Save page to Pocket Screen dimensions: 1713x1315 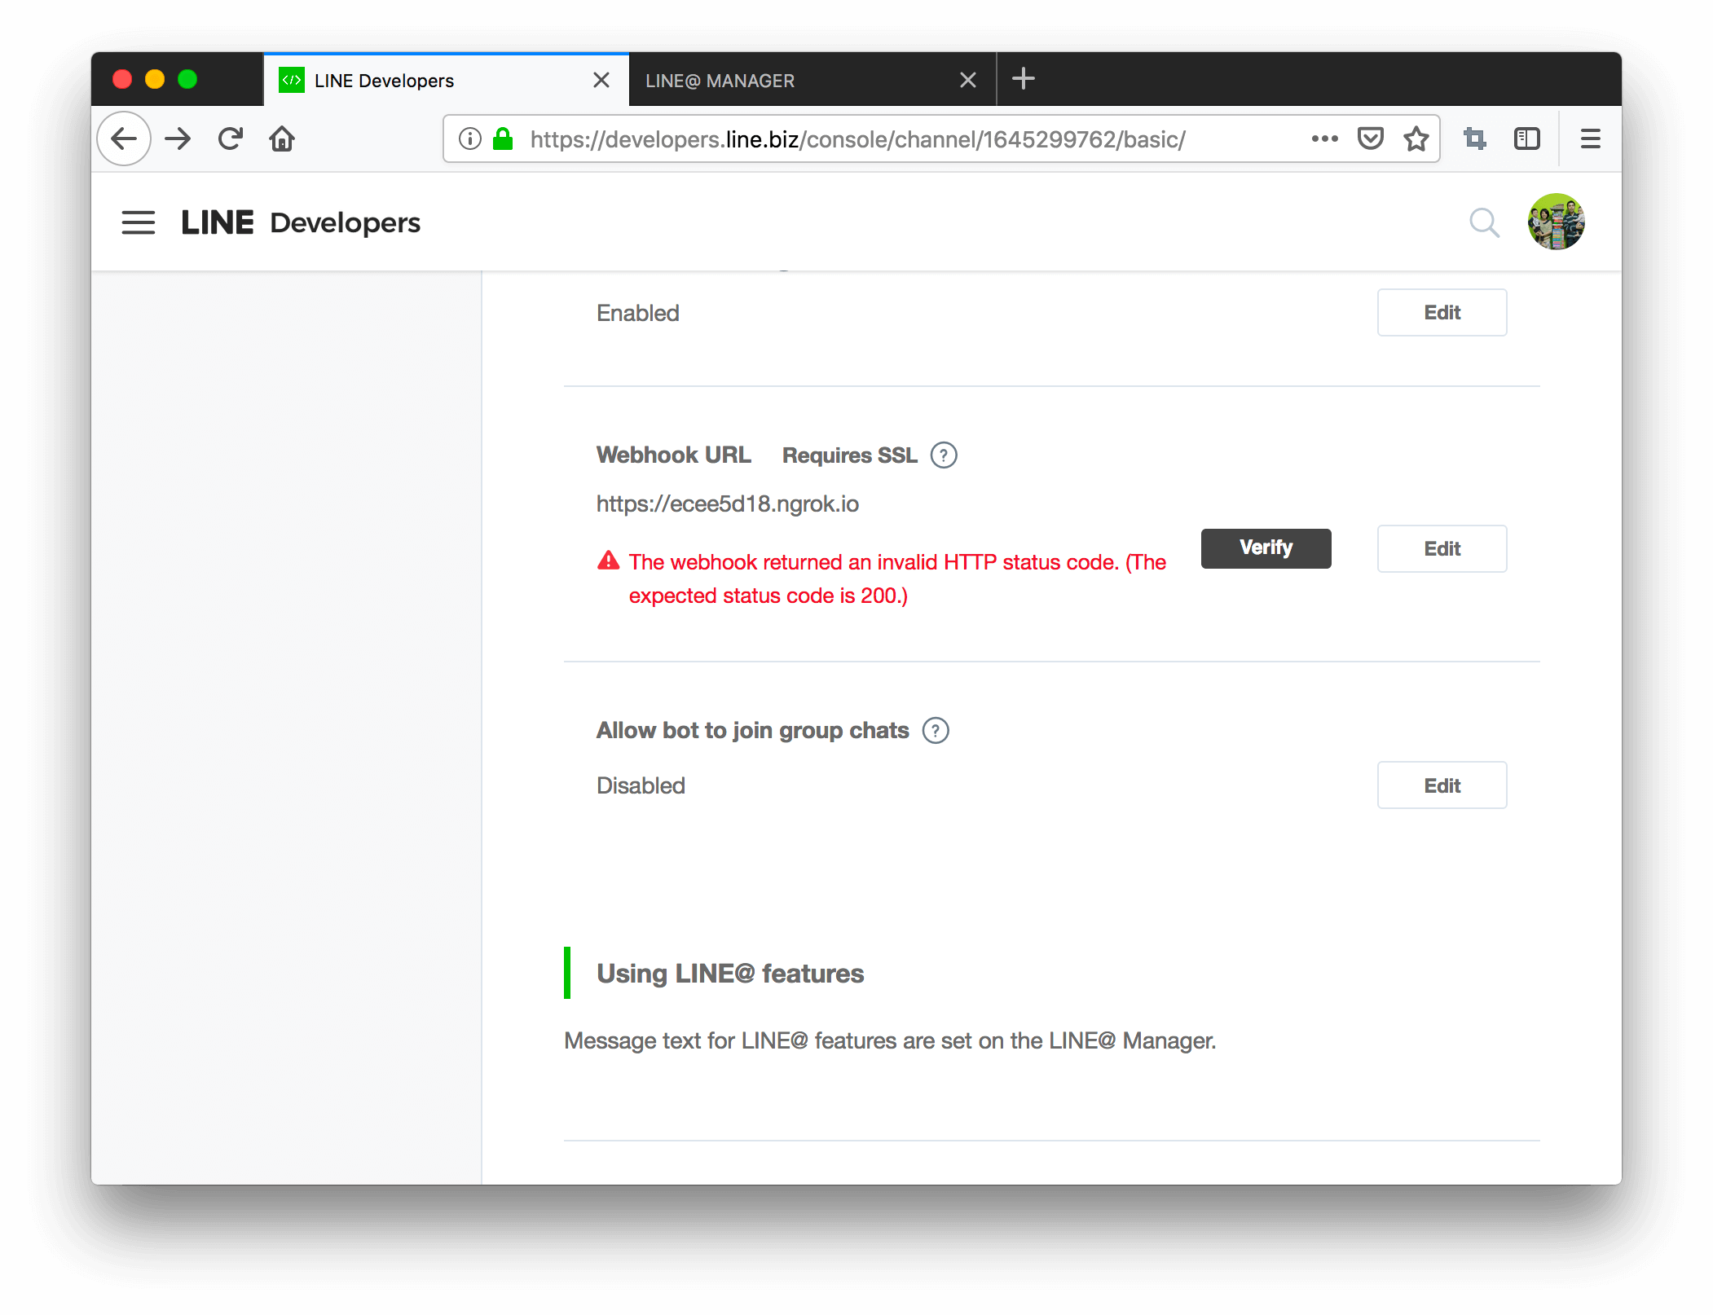click(x=1371, y=139)
